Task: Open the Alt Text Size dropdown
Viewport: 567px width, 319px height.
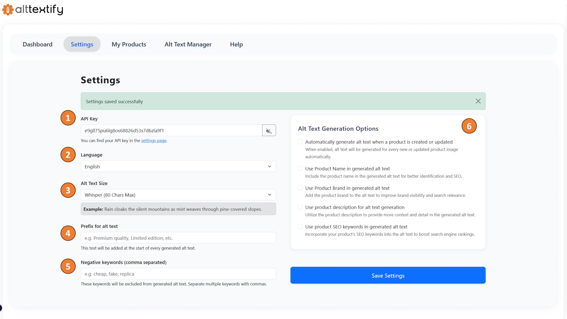Action: click(178, 195)
